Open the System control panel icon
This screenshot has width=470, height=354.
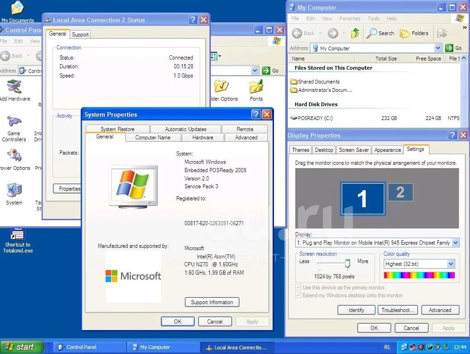coord(14,194)
